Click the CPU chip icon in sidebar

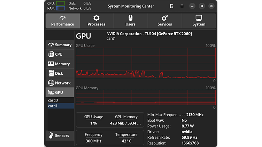point(51,54)
